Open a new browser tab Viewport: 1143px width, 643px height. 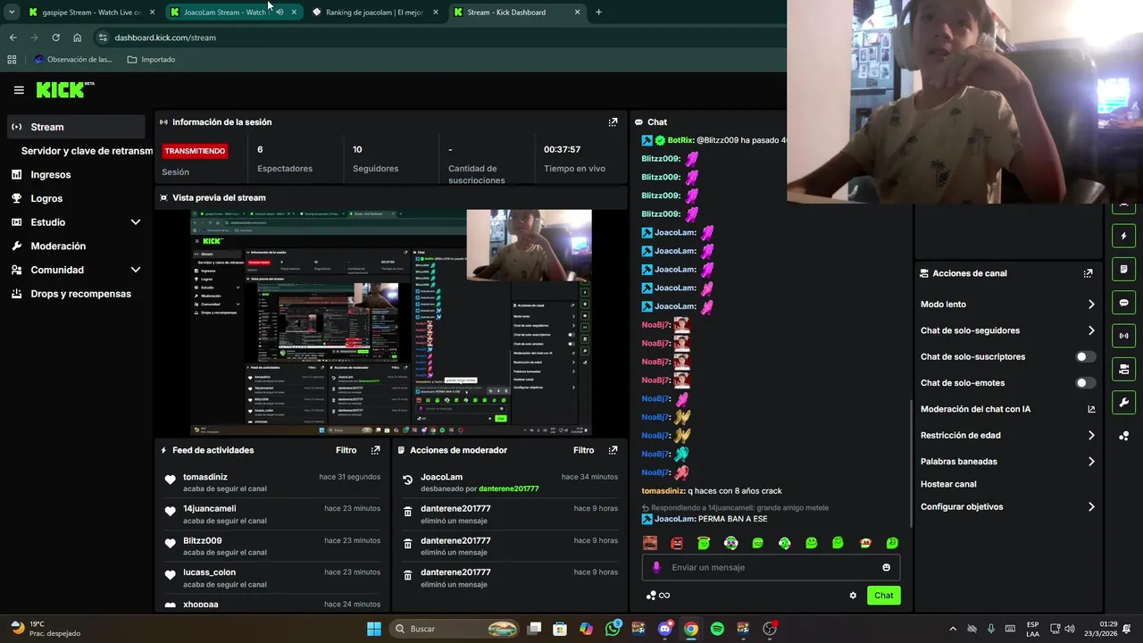coord(598,13)
